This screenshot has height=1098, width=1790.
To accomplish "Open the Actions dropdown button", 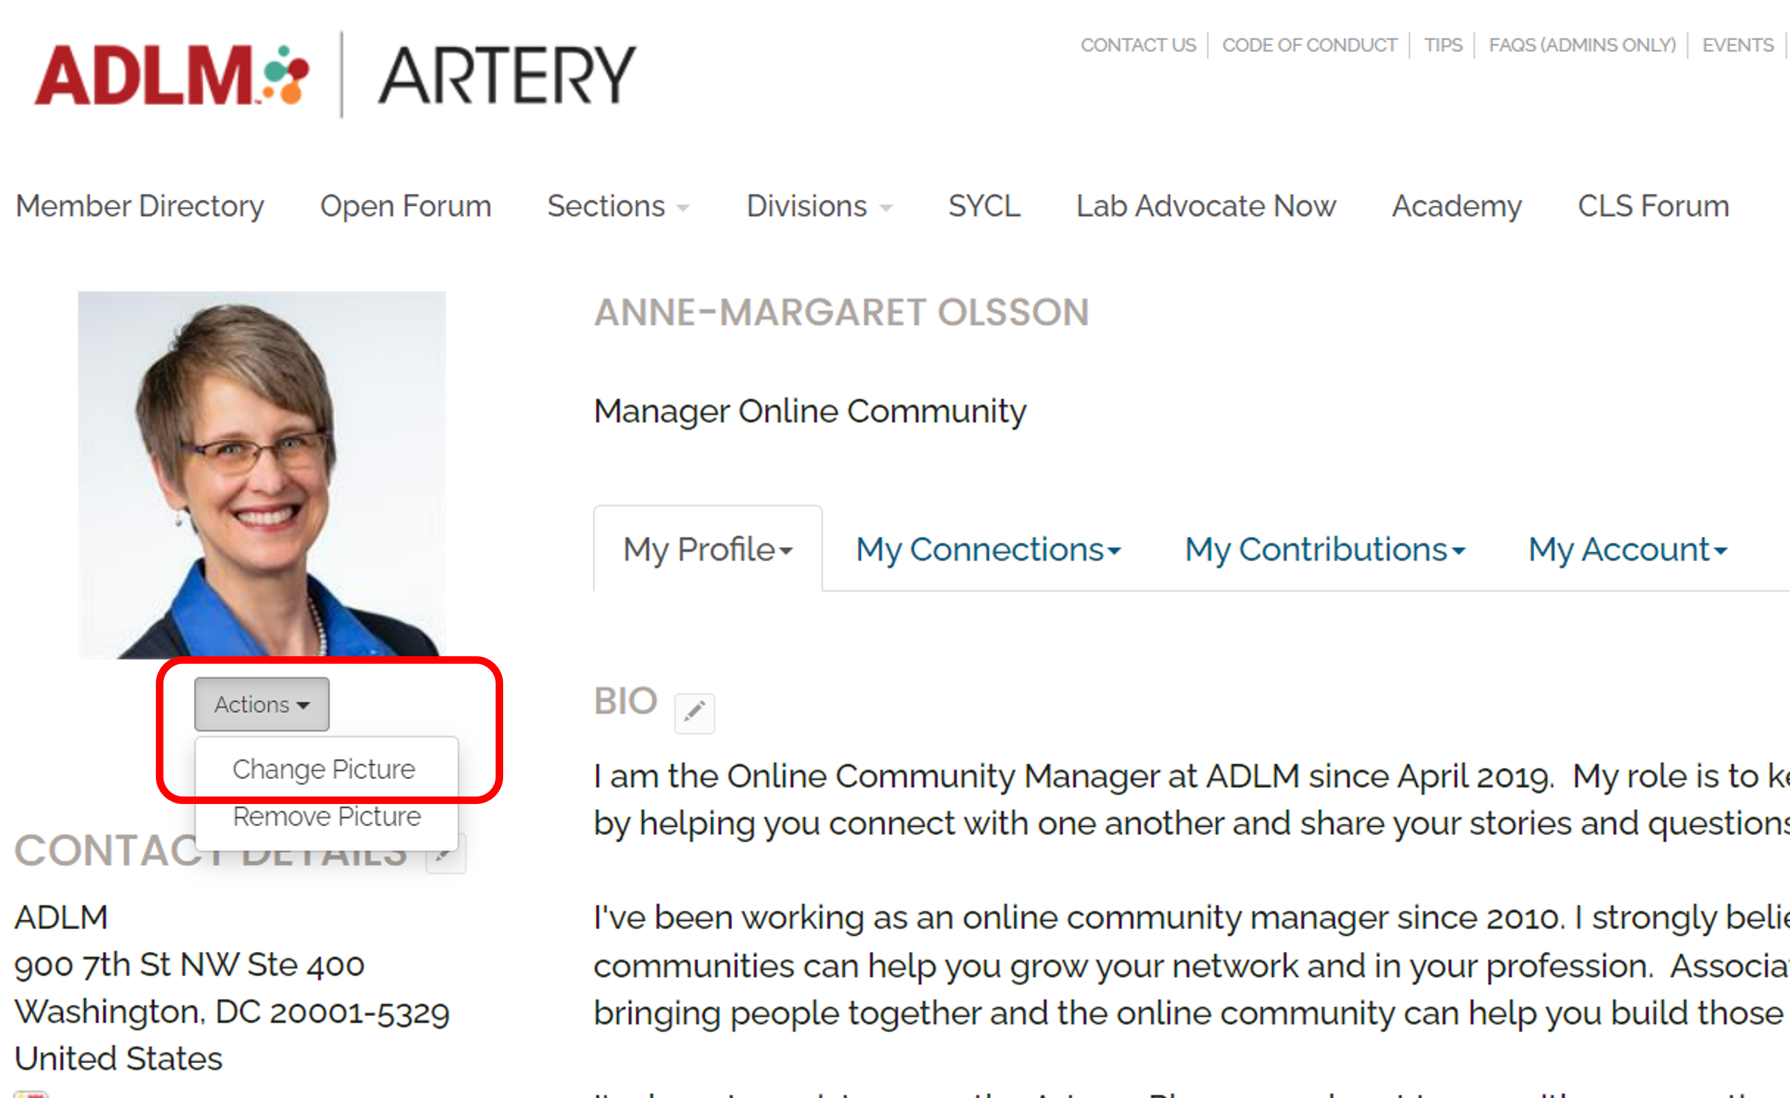I will (x=262, y=705).
